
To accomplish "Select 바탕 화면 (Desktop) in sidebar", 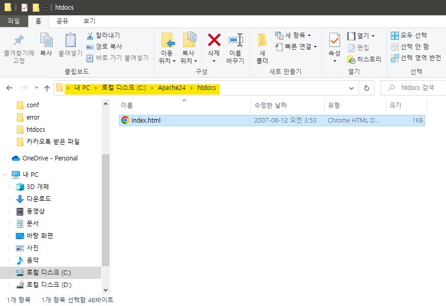I will coord(34,236).
